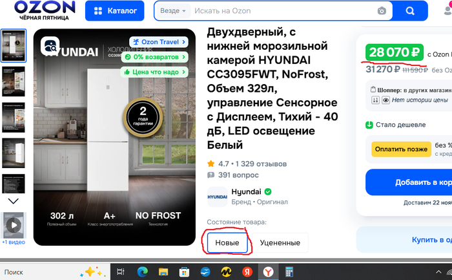Focus the Искать на Ozon search field
The width and height of the screenshot is (452, 280).
click(x=284, y=11)
